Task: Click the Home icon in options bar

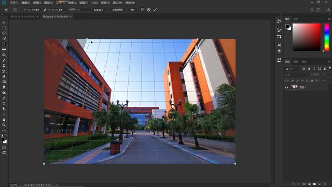Action: (6, 10)
